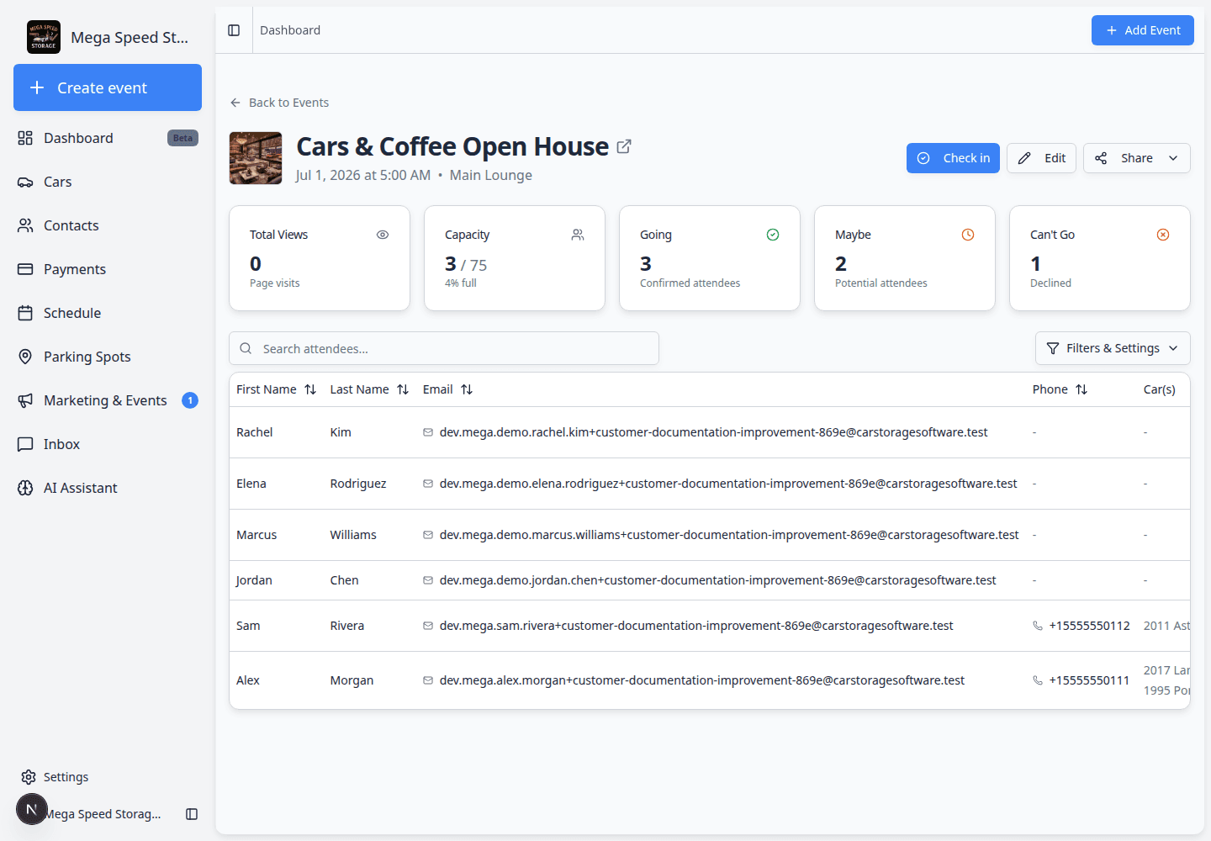Image resolution: width=1211 pixels, height=841 pixels.
Task: Click the Settings gear icon
Action: pyautogui.click(x=29, y=777)
